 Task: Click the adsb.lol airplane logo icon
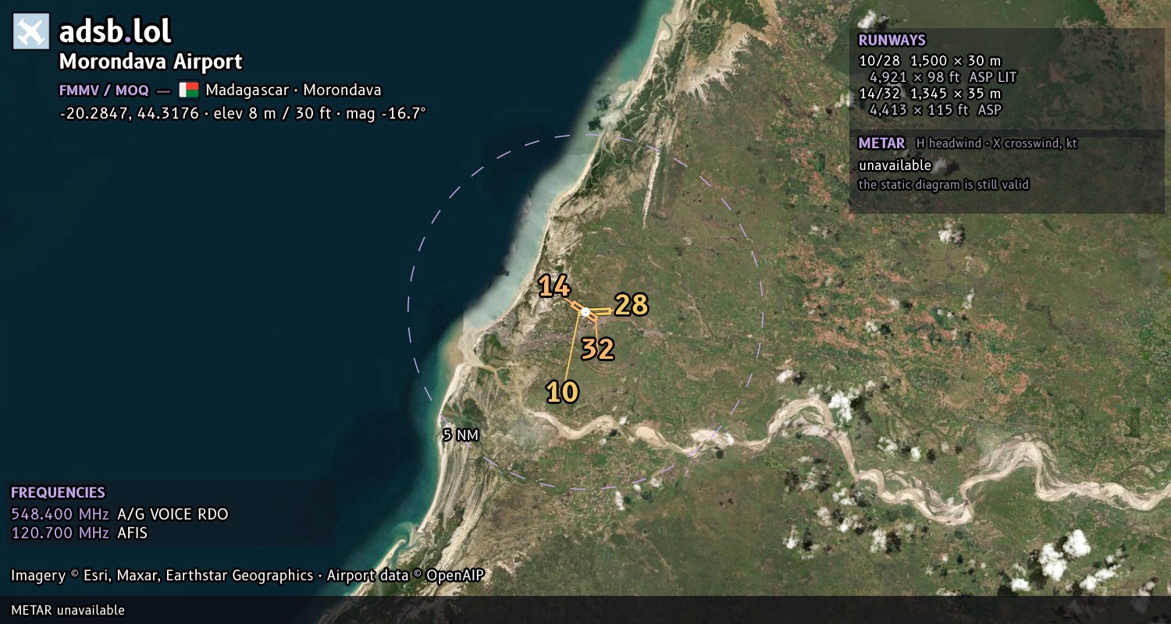(x=31, y=31)
